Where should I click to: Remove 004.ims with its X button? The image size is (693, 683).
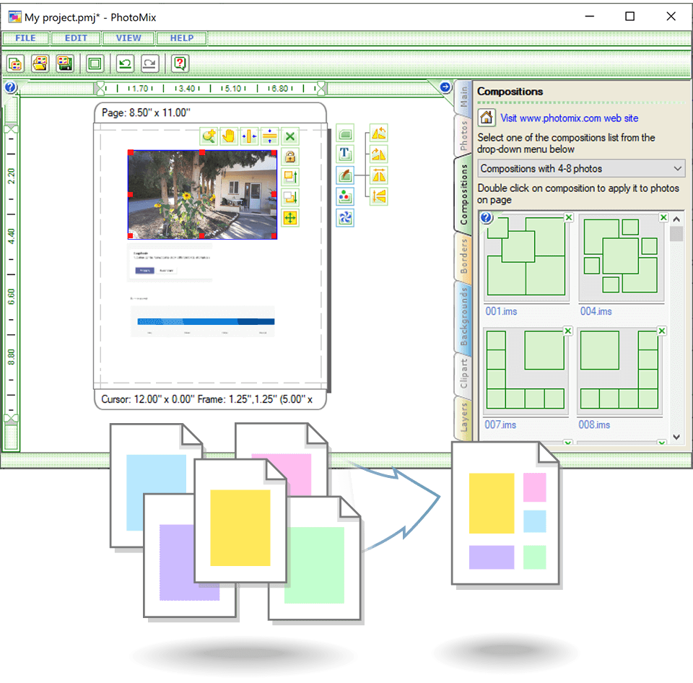coord(663,217)
